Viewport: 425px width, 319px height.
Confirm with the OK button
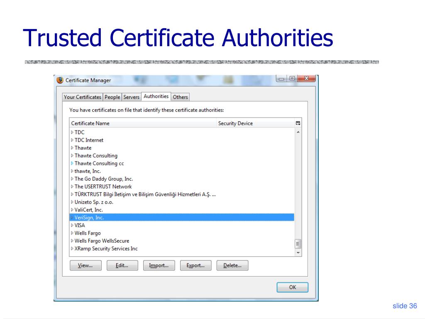pyautogui.click(x=293, y=287)
